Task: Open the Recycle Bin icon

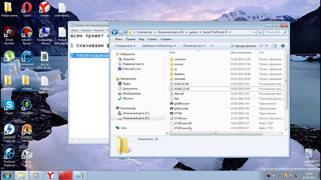Action: [x=309, y=155]
